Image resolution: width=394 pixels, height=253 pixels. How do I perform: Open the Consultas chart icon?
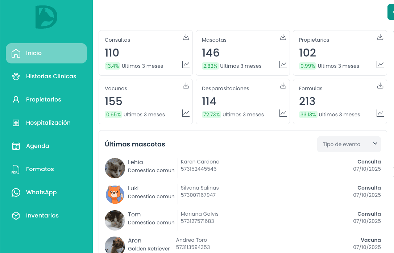pyautogui.click(x=186, y=65)
